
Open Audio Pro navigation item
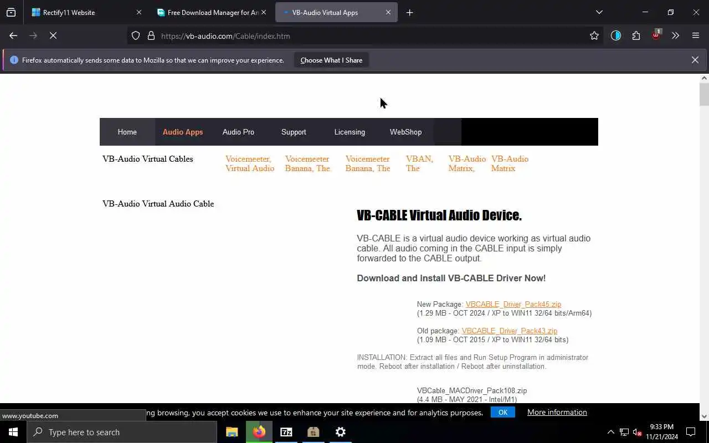tap(238, 132)
